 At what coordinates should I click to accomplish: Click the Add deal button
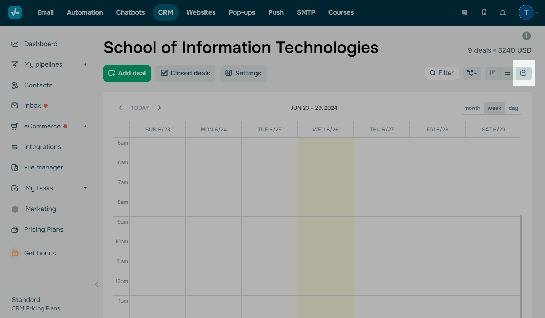(x=127, y=73)
